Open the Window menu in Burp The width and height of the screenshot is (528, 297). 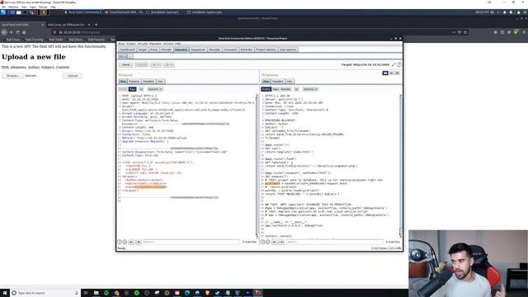pos(168,44)
